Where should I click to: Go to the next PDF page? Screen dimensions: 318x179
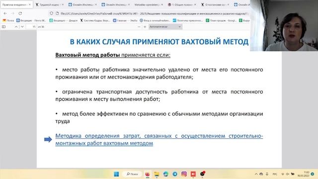click(x=22, y=26)
